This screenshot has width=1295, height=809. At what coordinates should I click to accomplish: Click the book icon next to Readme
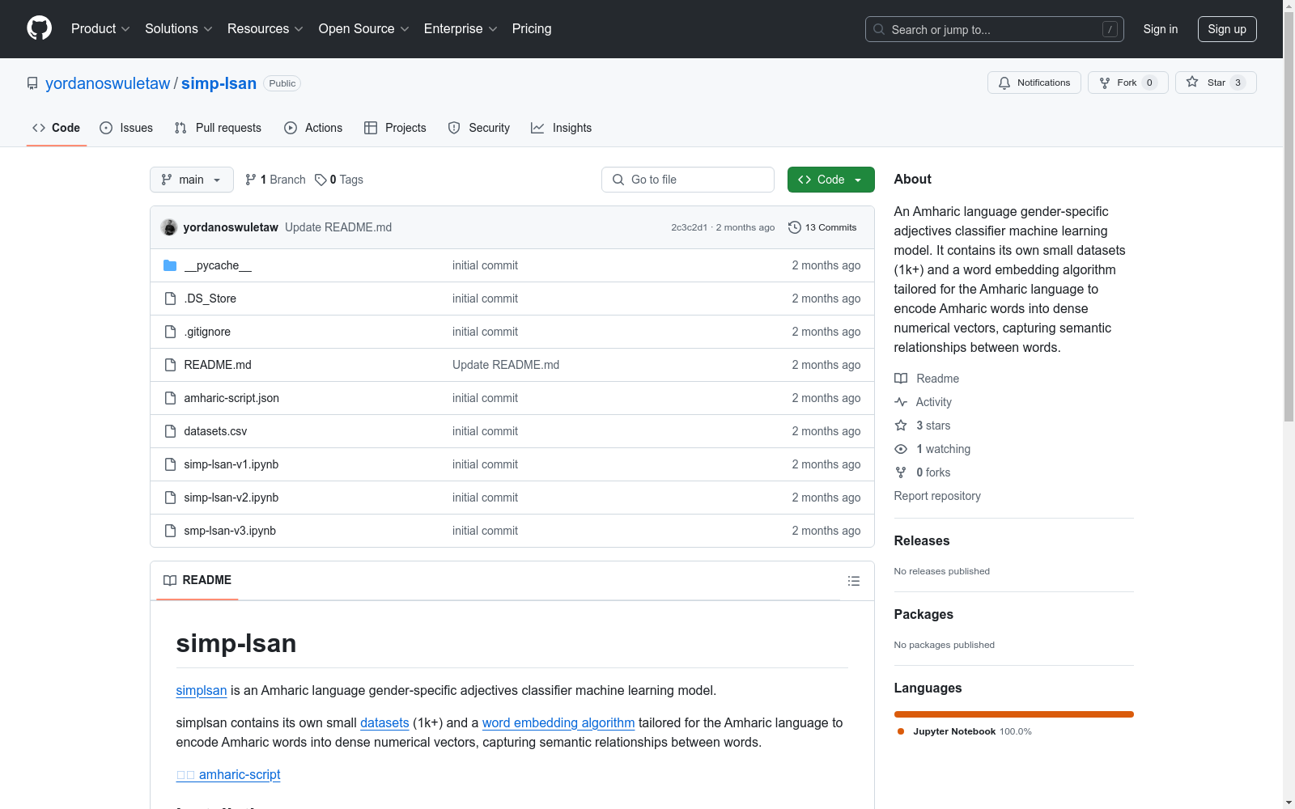click(901, 379)
